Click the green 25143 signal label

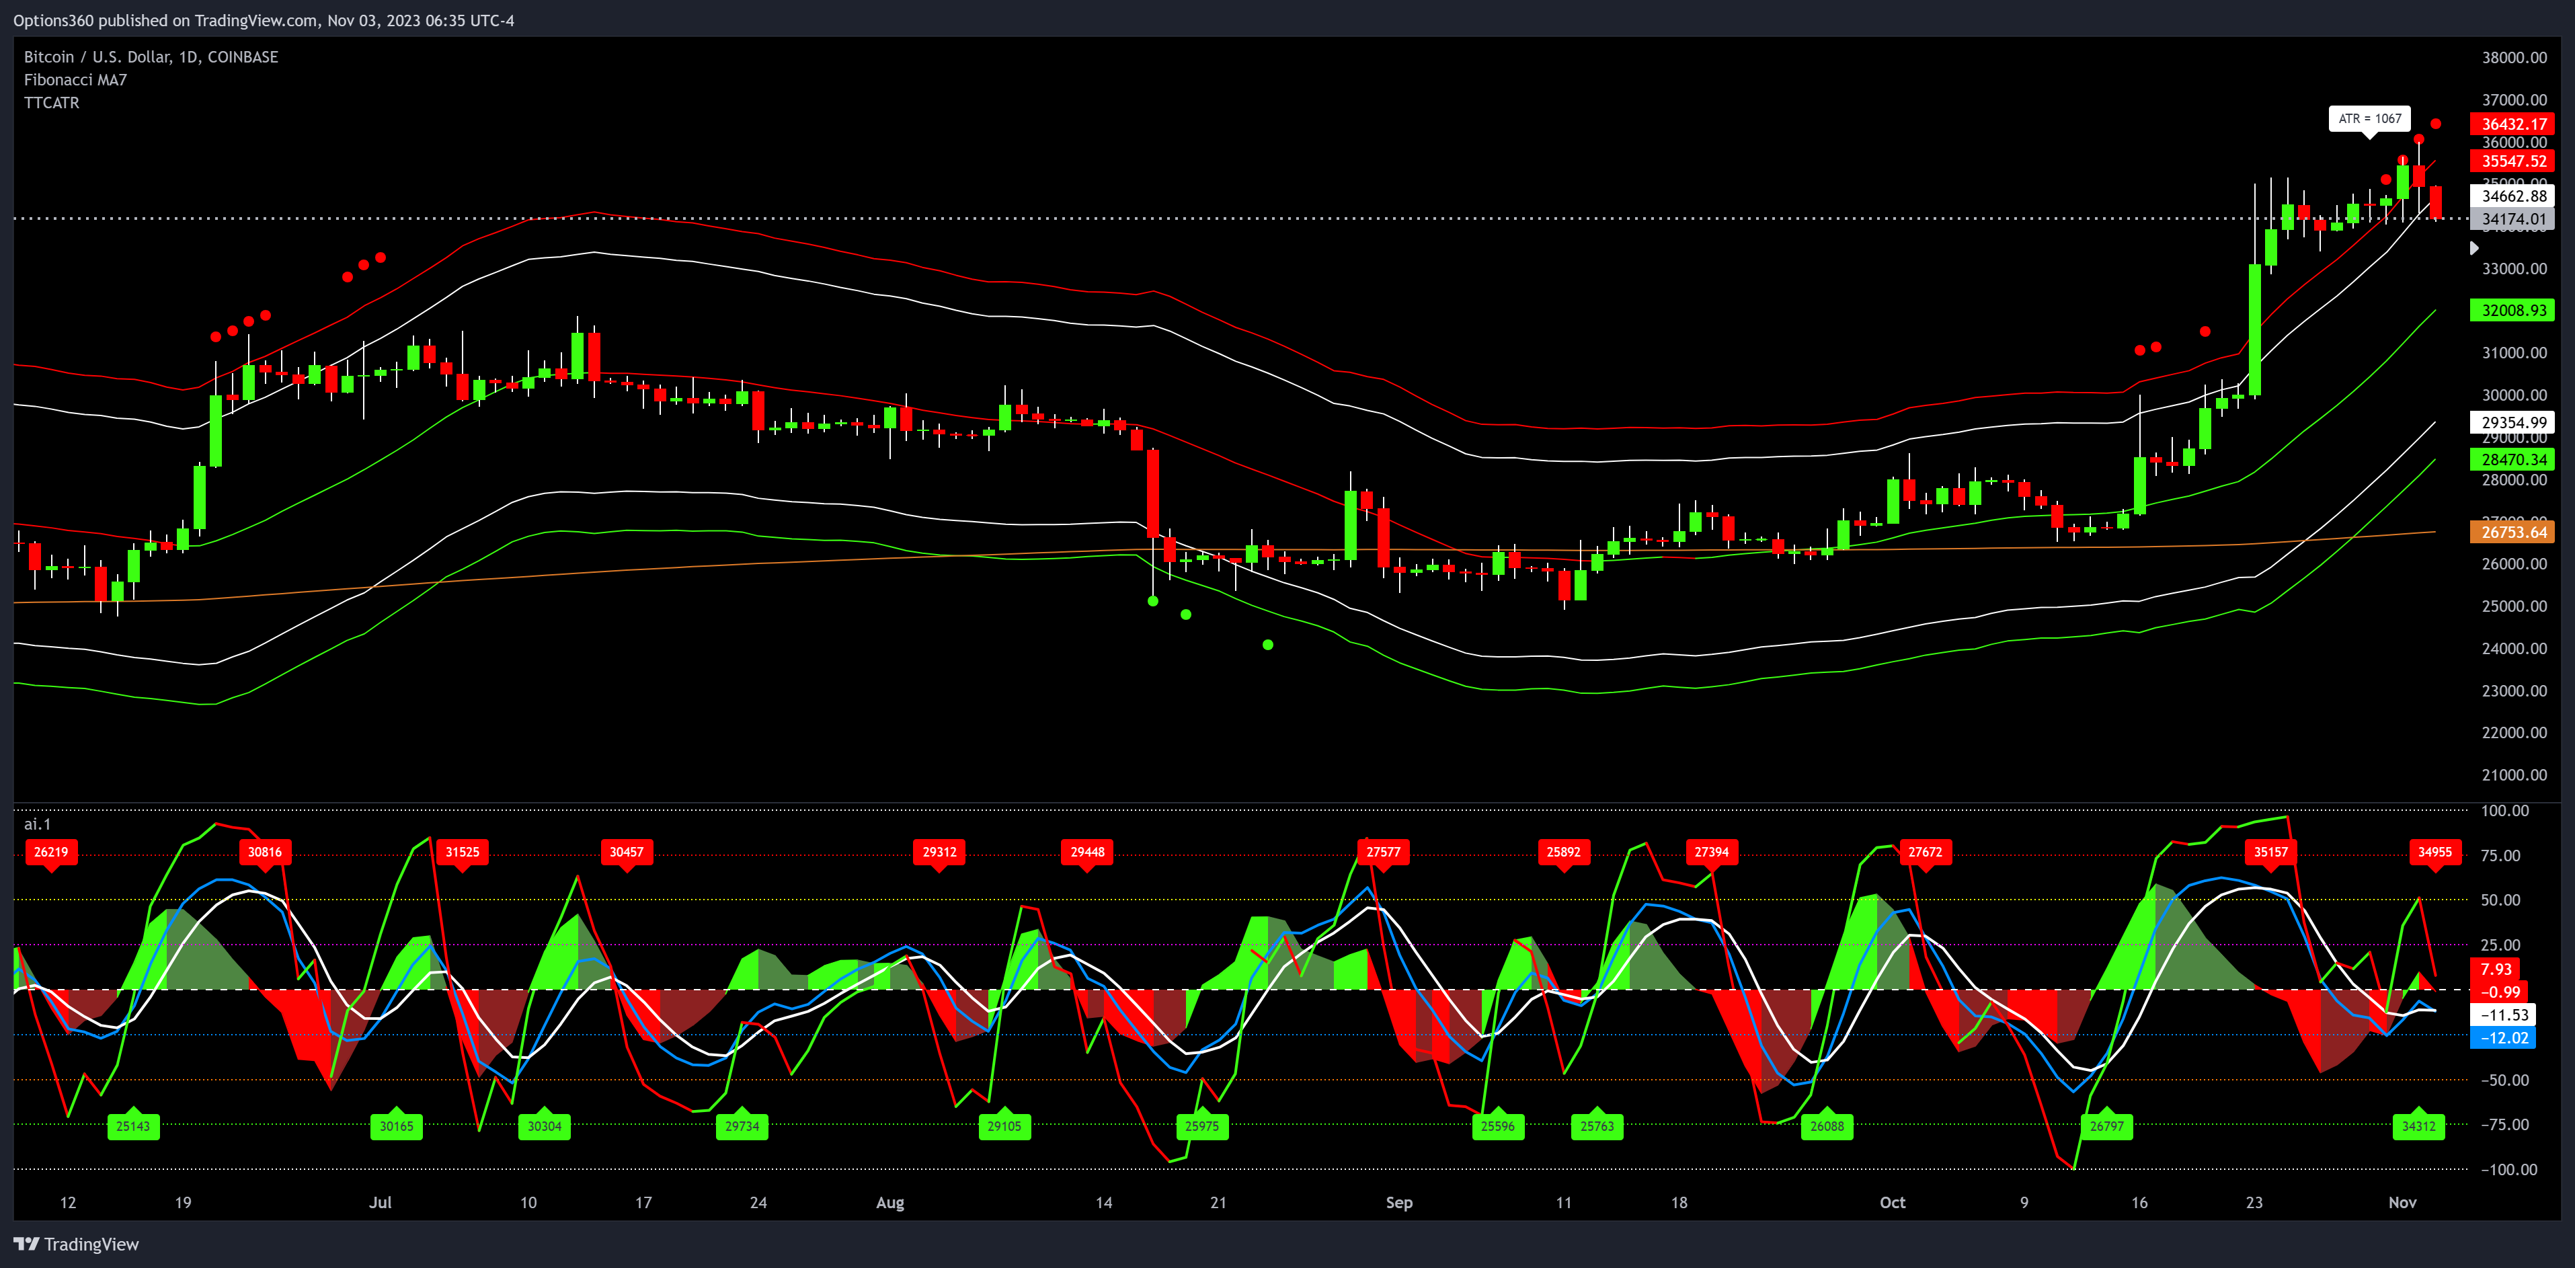[x=133, y=1126]
